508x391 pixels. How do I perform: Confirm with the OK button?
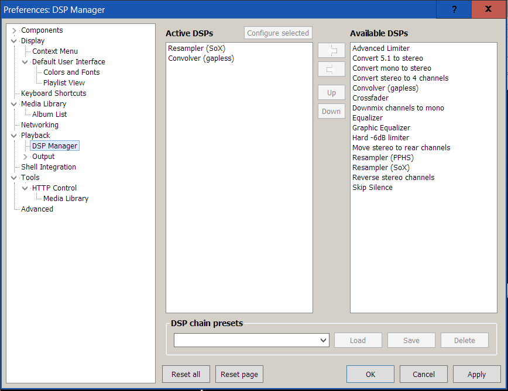pos(370,374)
